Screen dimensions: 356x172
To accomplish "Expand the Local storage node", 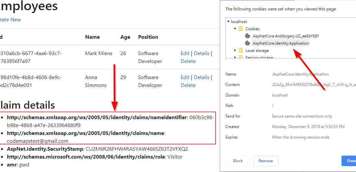I will click(235, 51).
